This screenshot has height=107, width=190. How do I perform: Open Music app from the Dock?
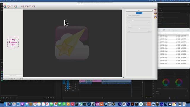click(x=72, y=104)
